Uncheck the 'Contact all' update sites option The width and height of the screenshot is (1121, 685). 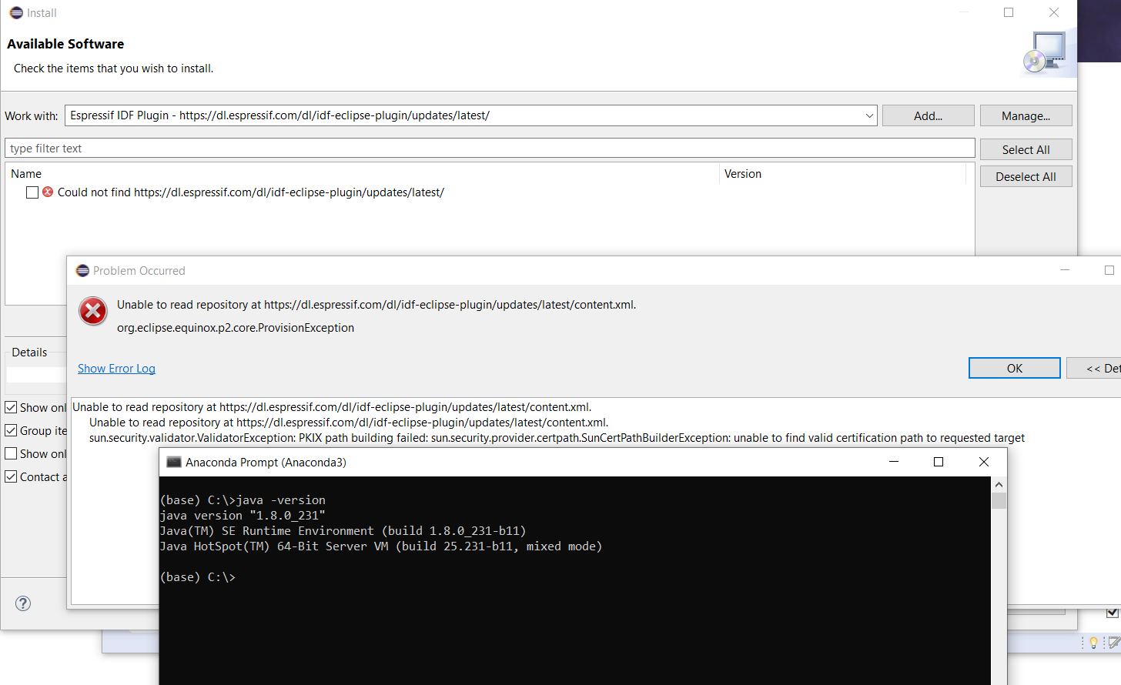pyautogui.click(x=11, y=476)
